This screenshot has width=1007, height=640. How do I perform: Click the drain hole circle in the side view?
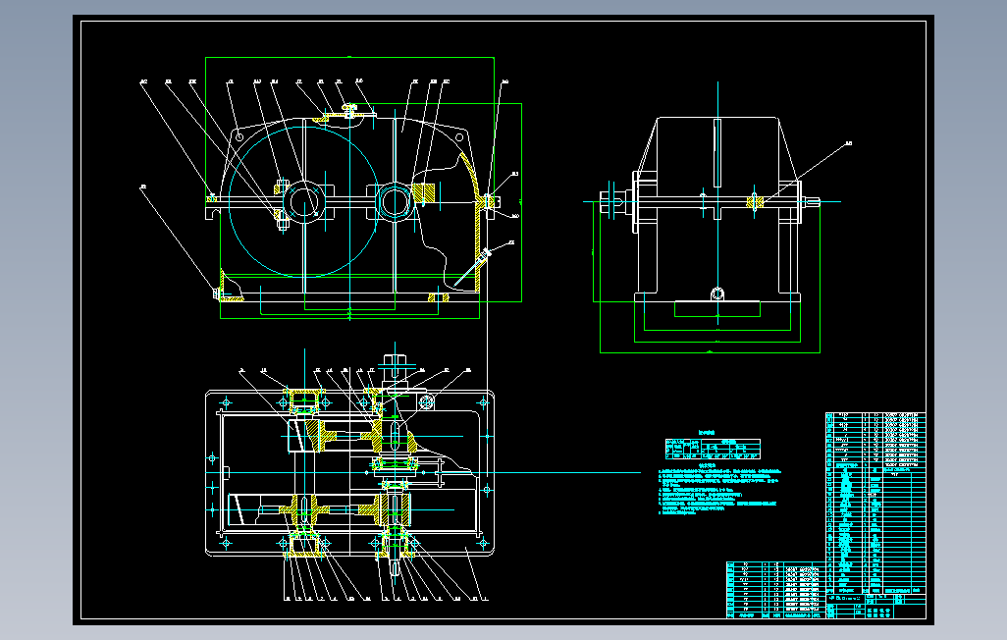717,294
